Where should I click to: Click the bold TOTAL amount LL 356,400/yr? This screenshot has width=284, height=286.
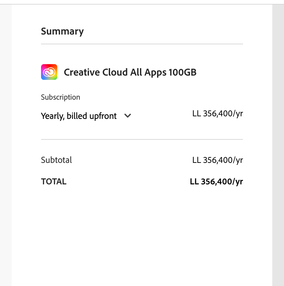tap(216, 181)
